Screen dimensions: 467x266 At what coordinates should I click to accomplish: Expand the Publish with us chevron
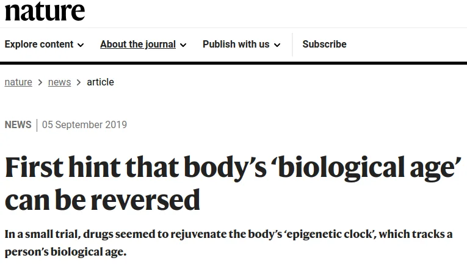pos(277,45)
